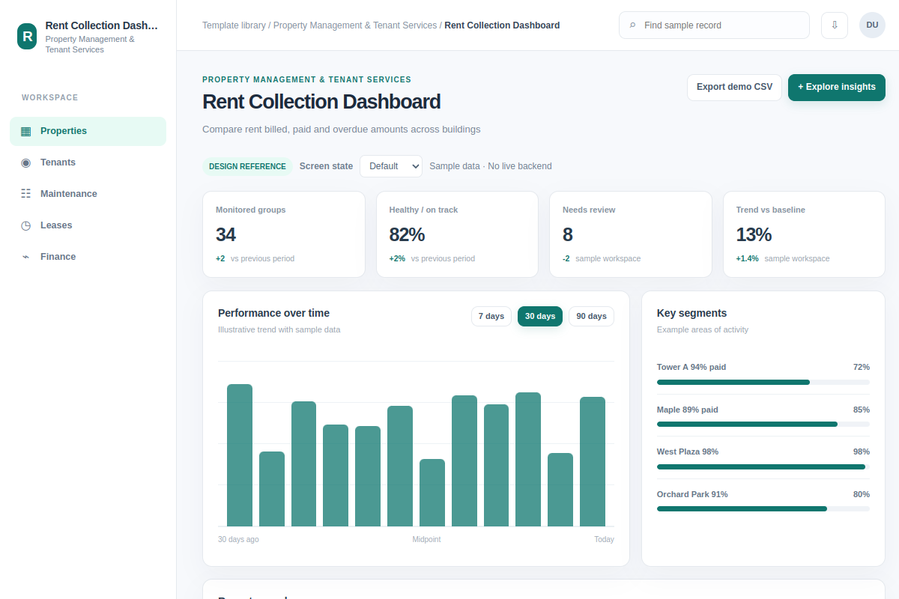Viewport: 899px width, 599px height.
Task: Follow the Property Management & Tenant Services breadcrumb
Action: pos(355,25)
